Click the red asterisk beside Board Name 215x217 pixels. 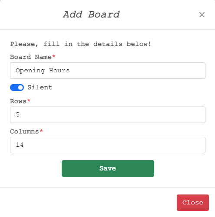click(x=54, y=56)
